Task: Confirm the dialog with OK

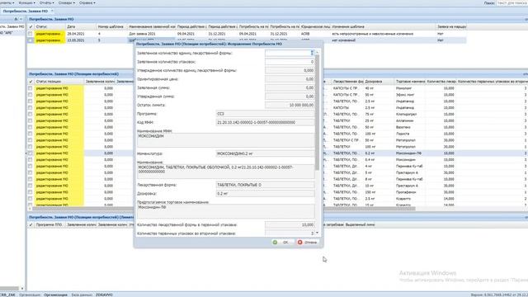Action: [282, 242]
